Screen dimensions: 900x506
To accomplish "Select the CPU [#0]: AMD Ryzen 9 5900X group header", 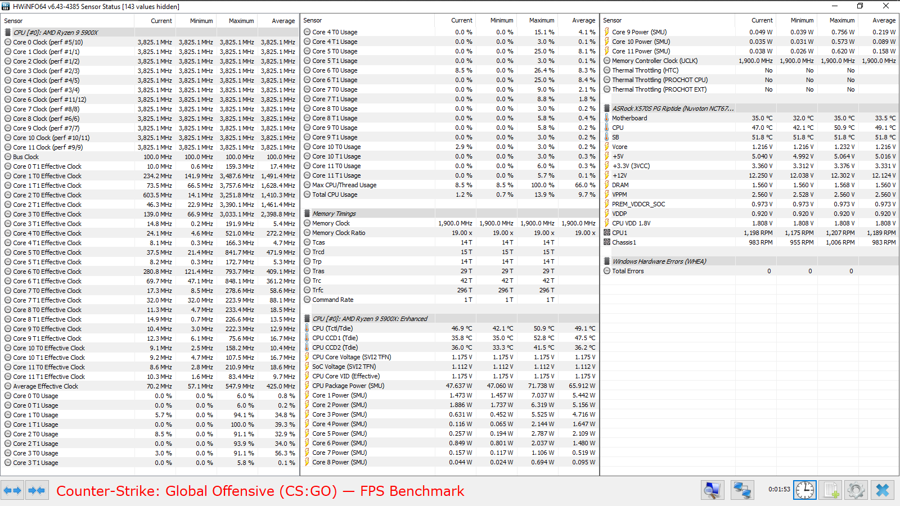I will tap(150, 33).
